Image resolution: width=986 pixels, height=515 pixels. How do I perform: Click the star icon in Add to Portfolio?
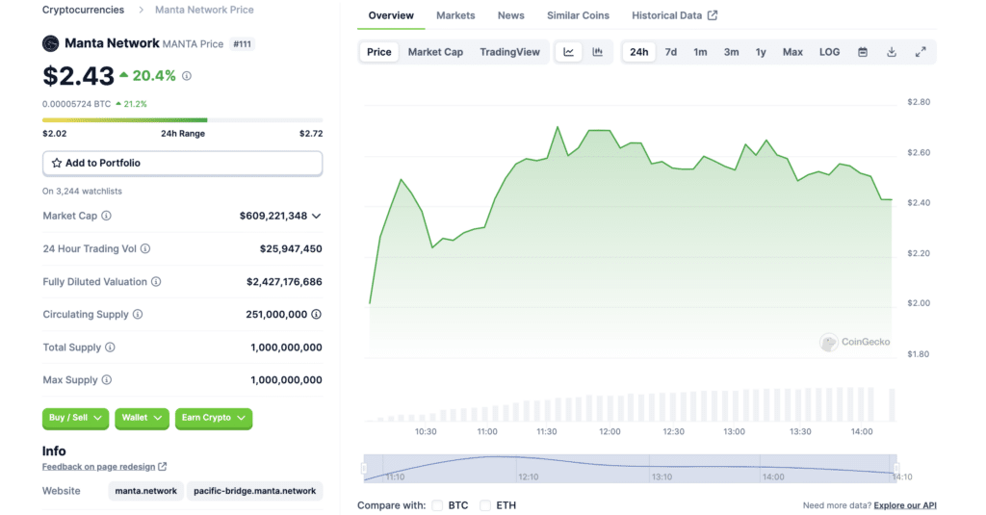[57, 163]
